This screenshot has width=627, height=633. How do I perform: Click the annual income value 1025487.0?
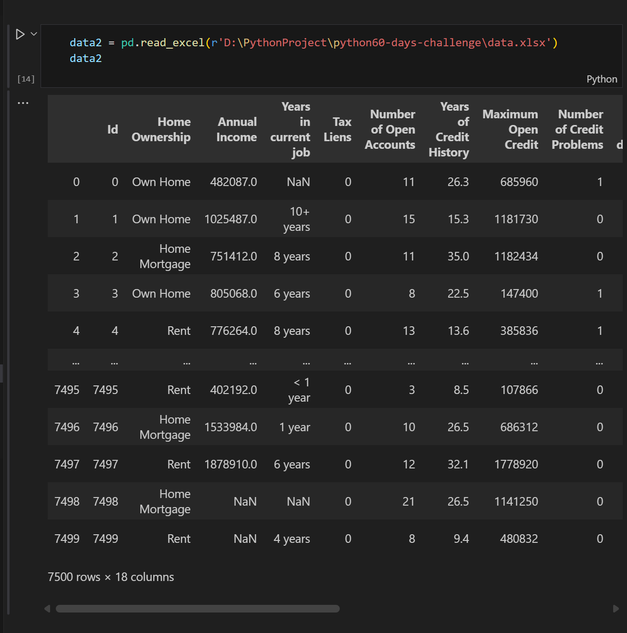[x=230, y=219]
